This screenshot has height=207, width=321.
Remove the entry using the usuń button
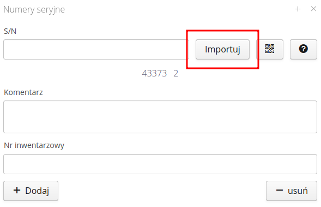pyautogui.click(x=292, y=191)
